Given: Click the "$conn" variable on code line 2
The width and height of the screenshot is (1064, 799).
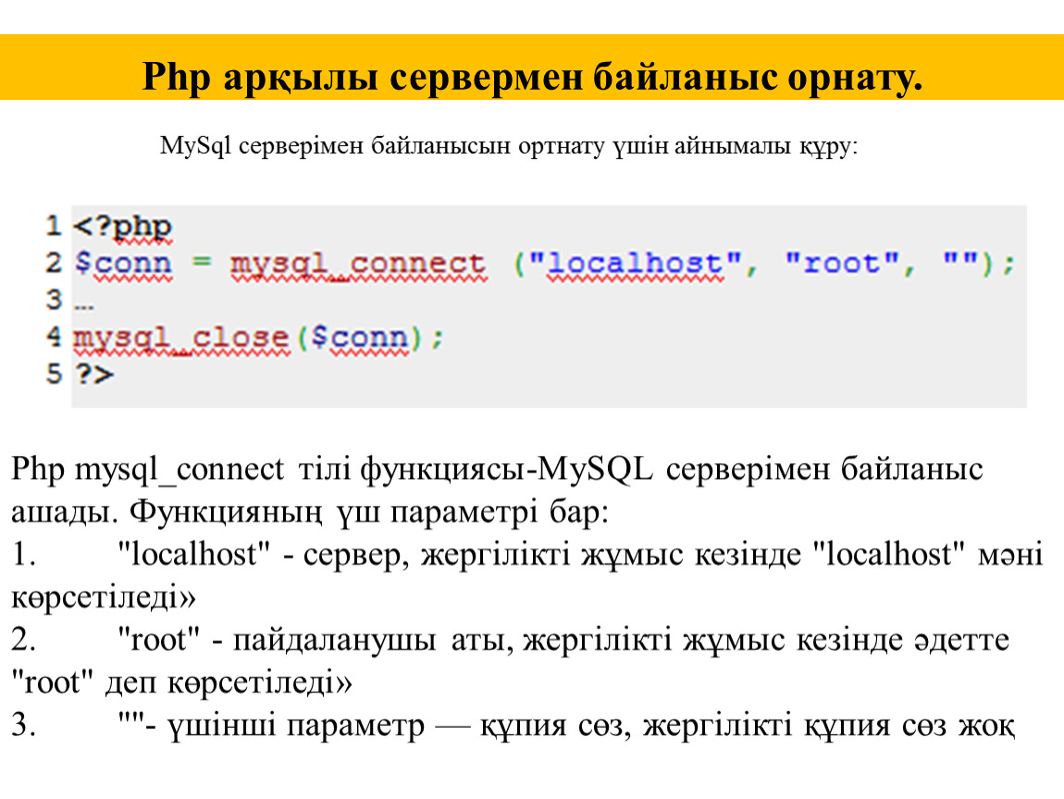Looking at the screenshot, I should pos(123,264).
